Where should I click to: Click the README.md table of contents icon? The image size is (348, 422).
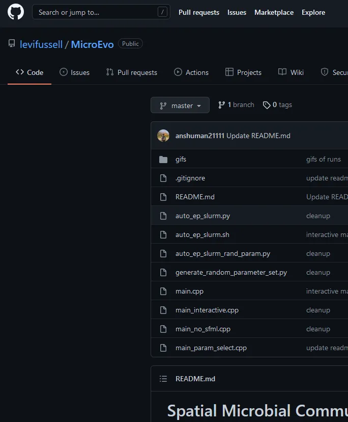pyautogui.click(x=163, y=379)
